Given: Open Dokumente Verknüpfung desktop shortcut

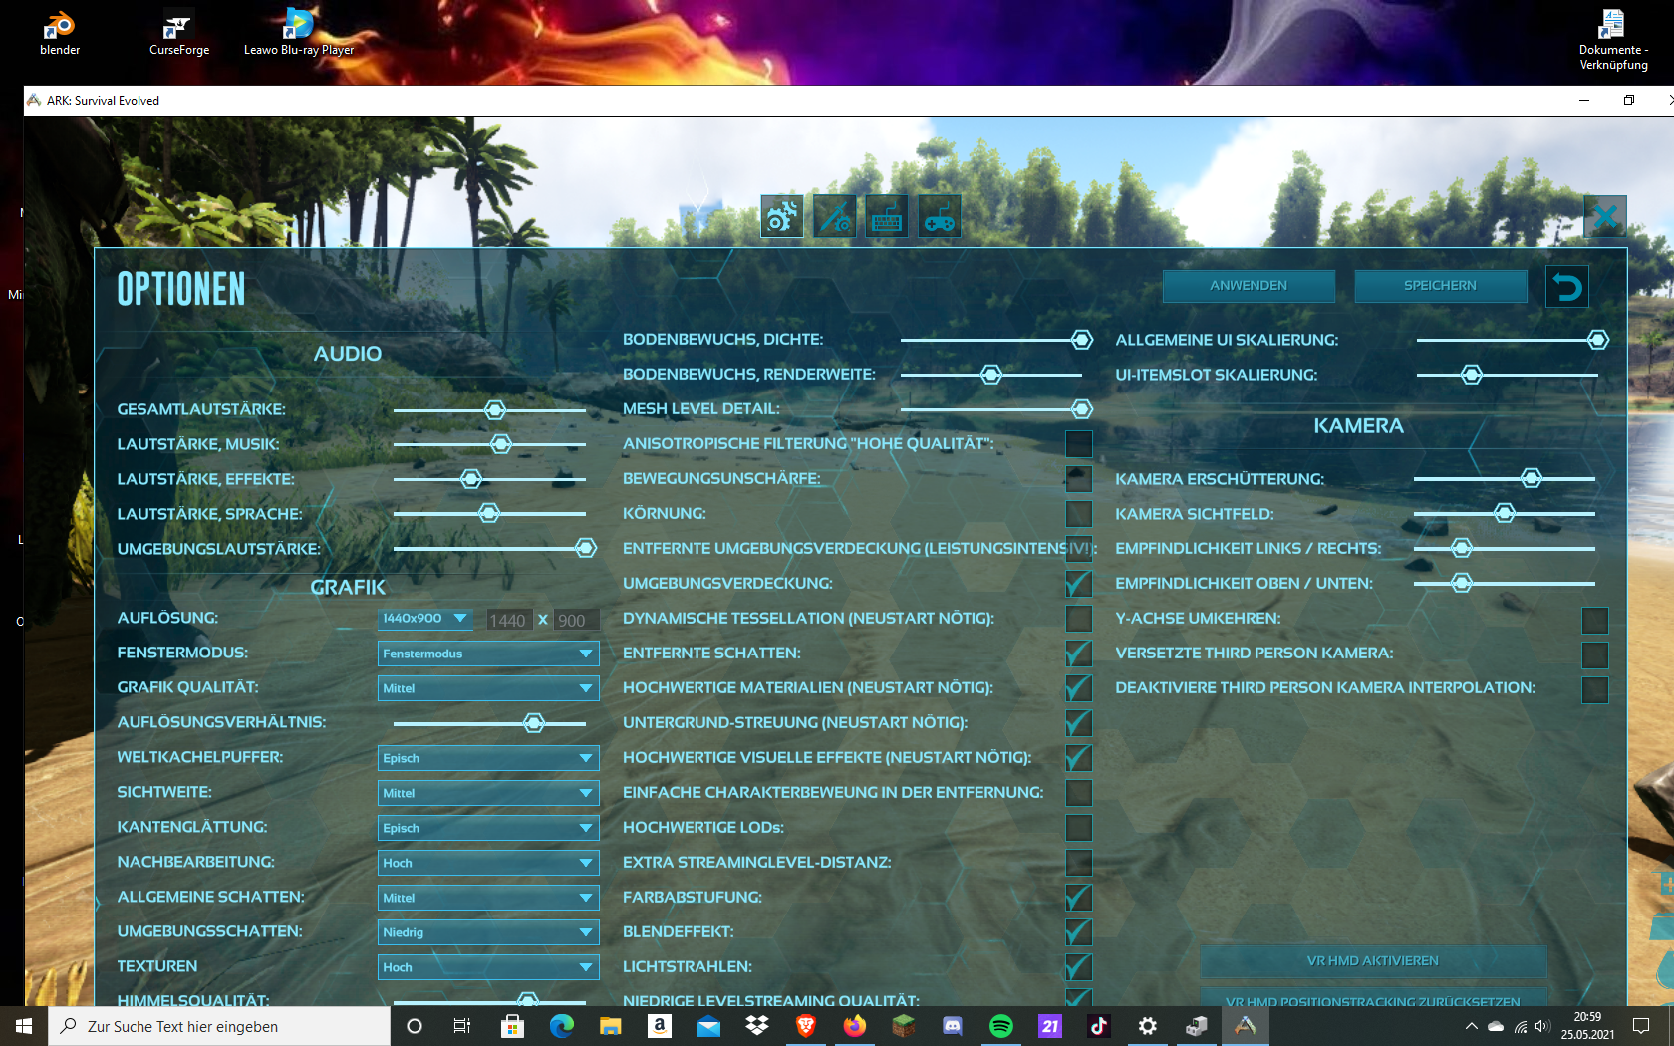Looking at the screenshot, I should click(x=1613, y=40).
